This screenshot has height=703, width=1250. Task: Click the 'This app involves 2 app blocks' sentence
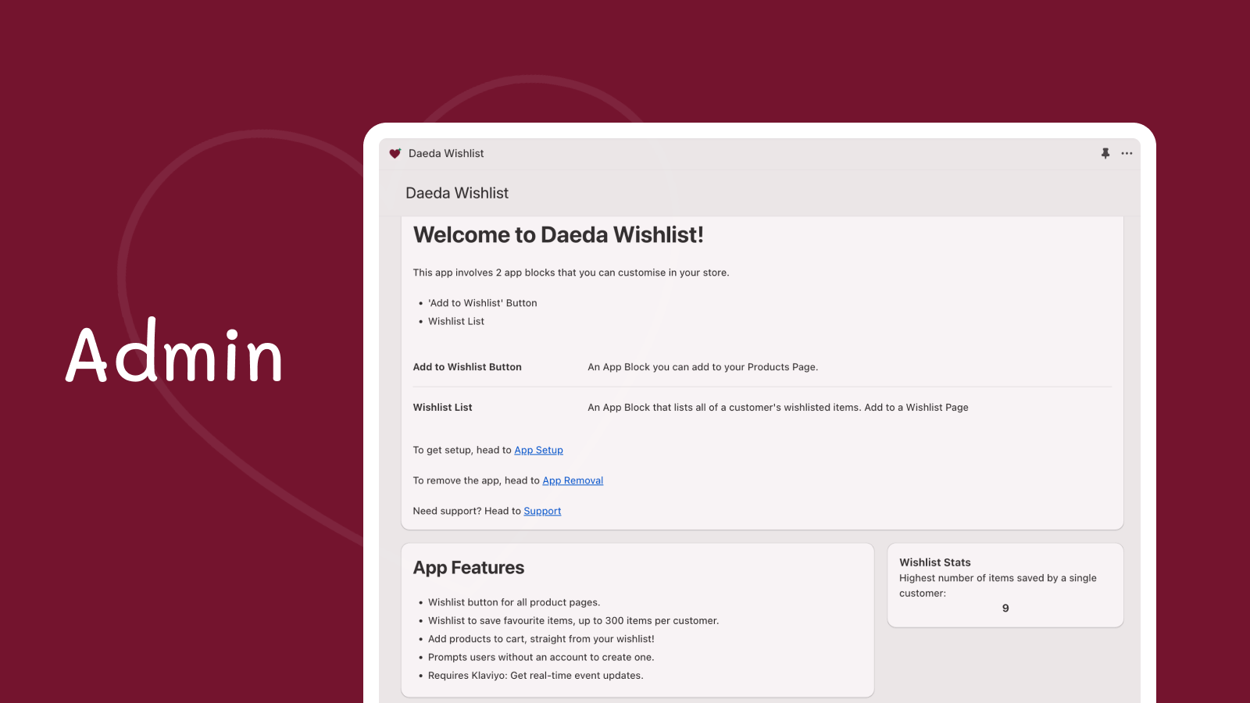[x=571, y=273]
